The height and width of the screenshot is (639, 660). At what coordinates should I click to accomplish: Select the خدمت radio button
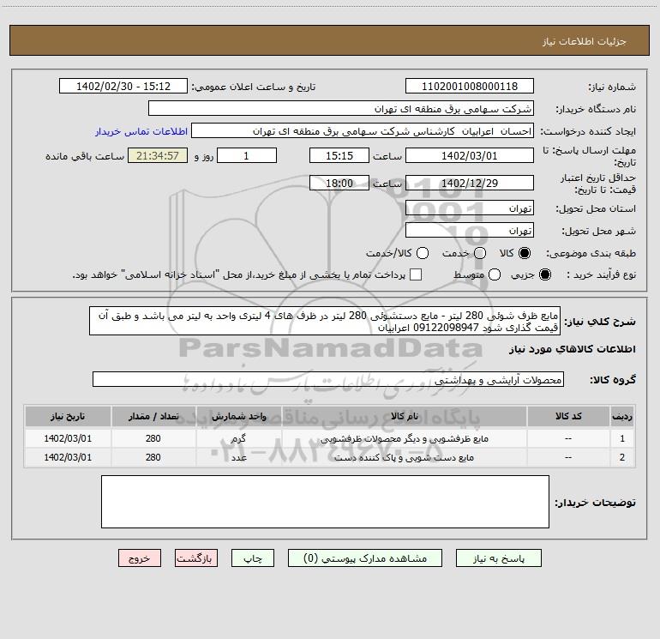point(480,253)
